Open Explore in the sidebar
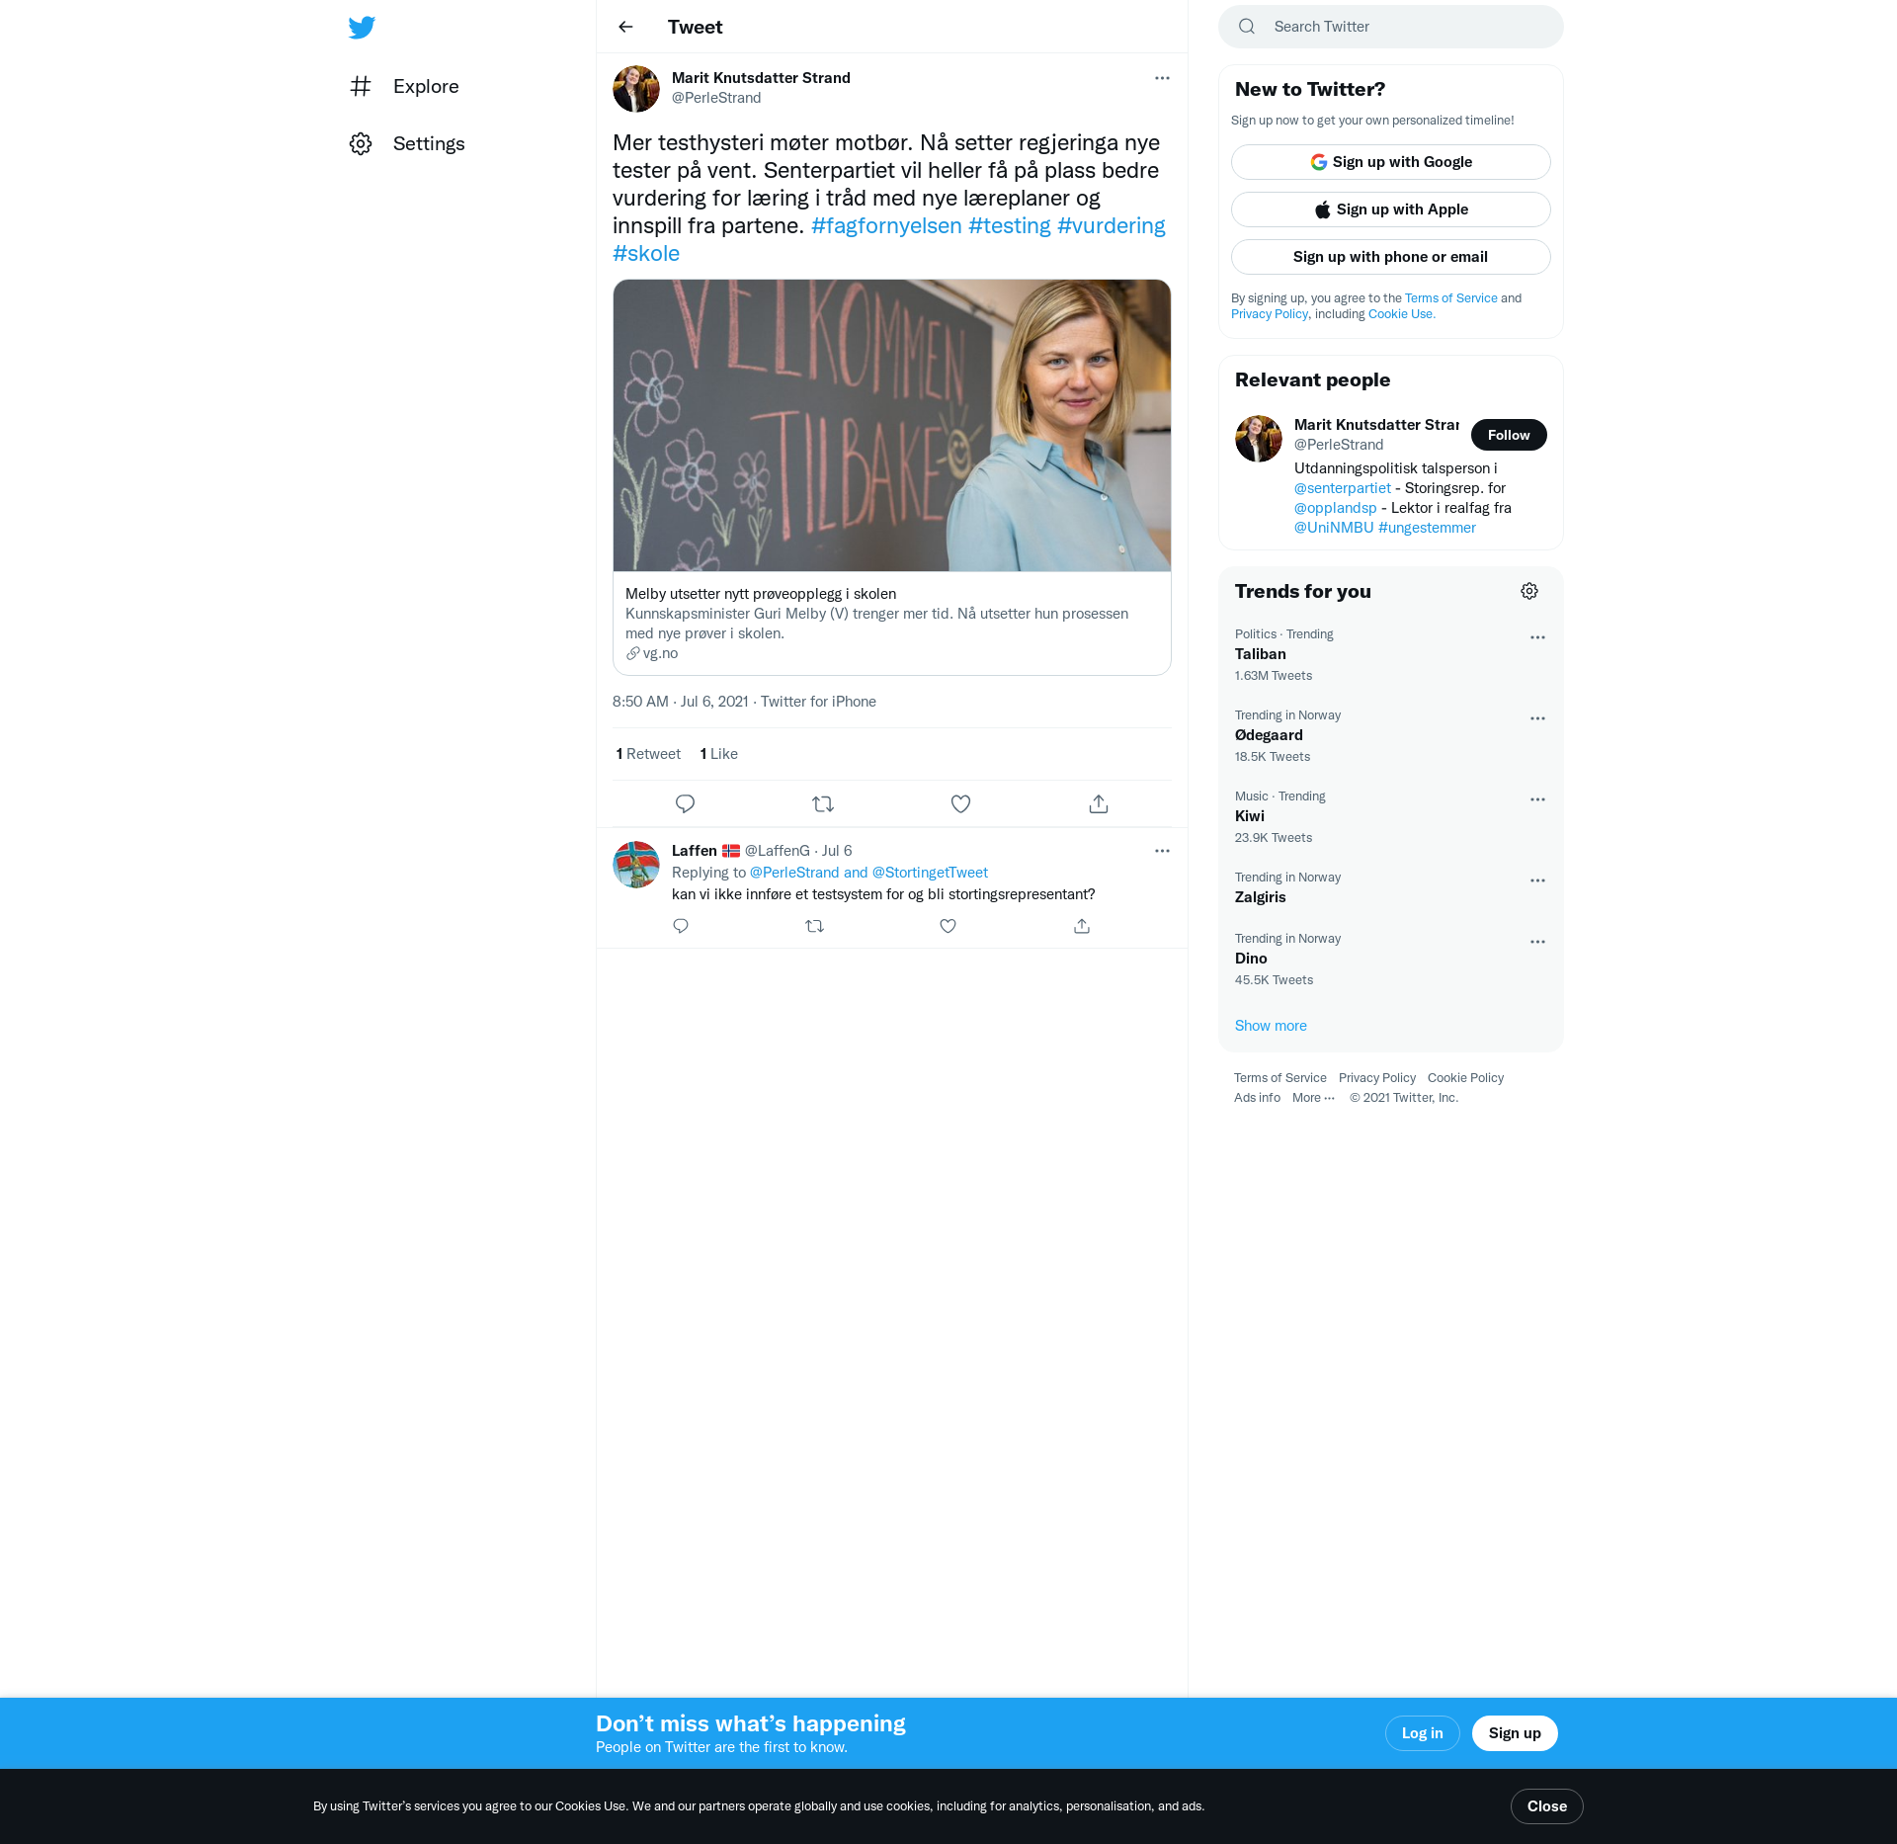Image resolution: width=1897 pixels, height=1844 pixels. (425, 86)
